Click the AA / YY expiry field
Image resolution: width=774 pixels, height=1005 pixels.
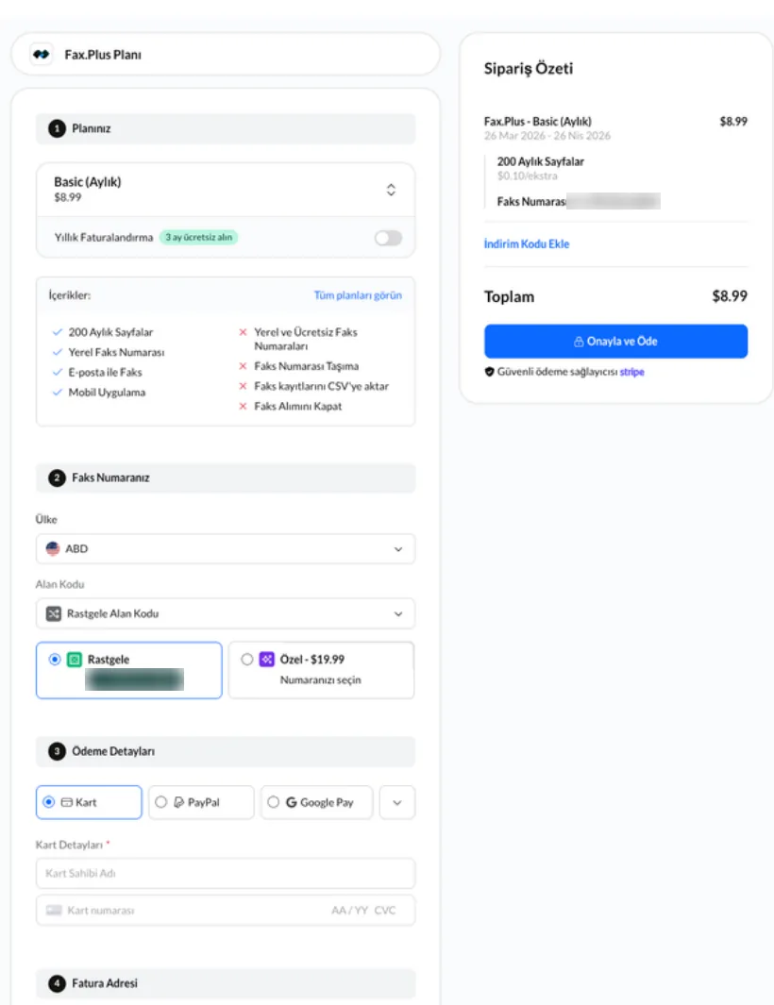[x=349, y=910]
